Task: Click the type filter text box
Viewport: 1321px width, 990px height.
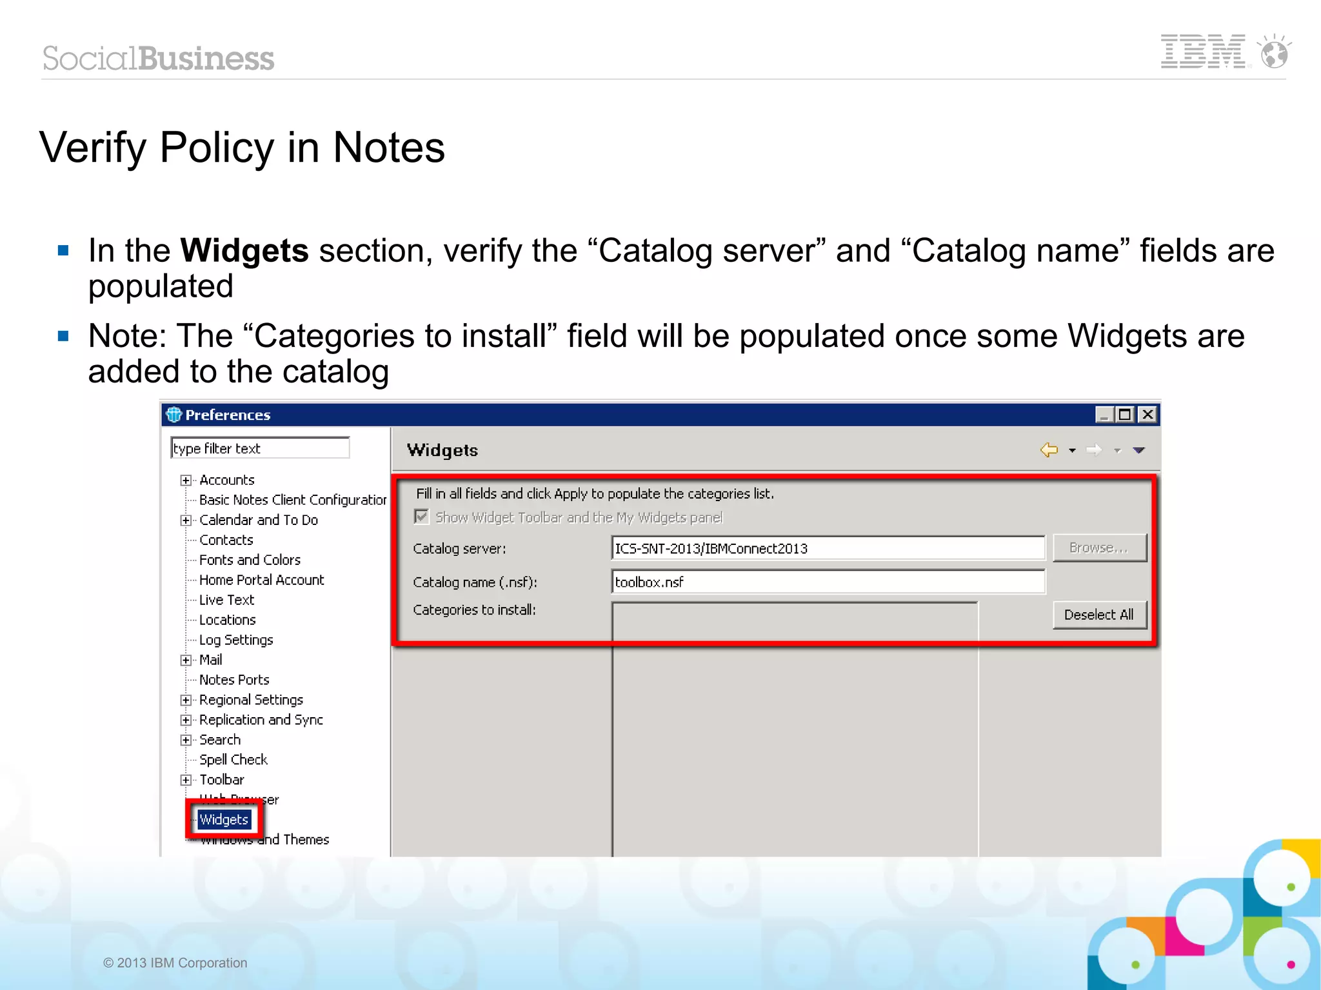Action: point(260,448)
